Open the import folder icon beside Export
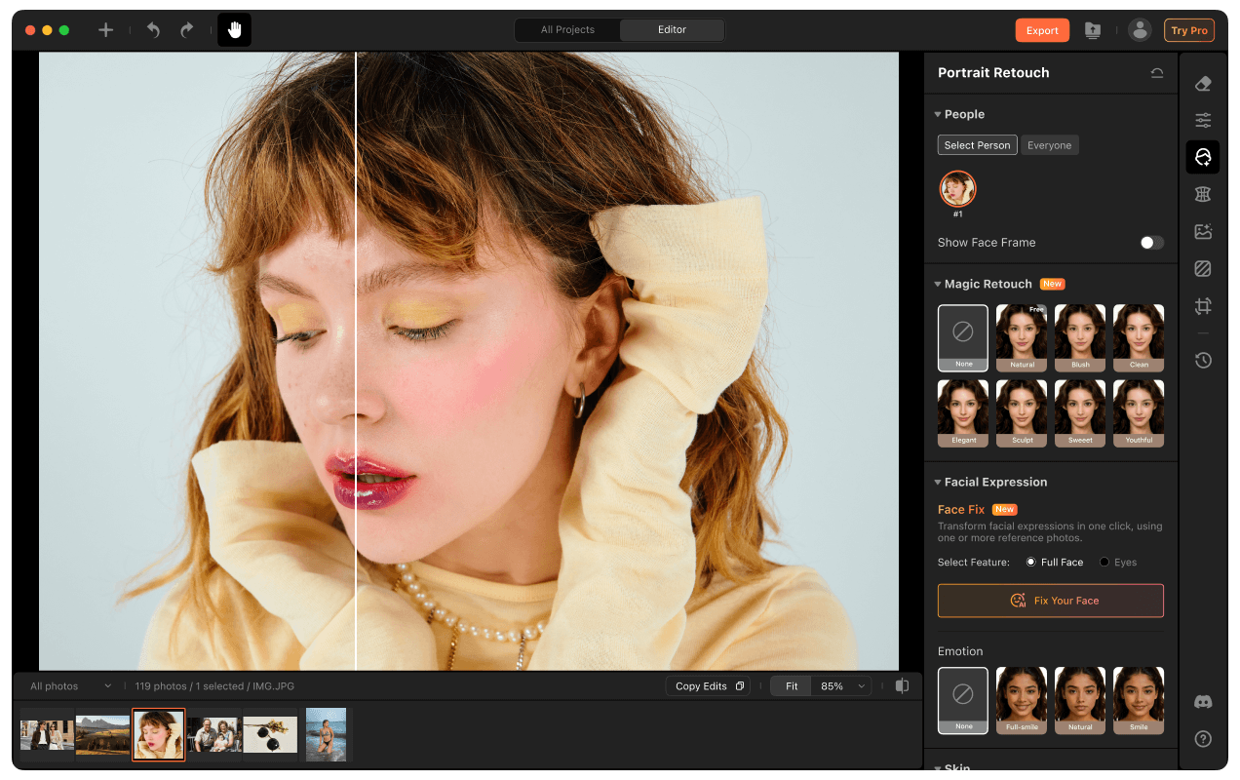Screen dimensions: 1240x780 [1093, 30]
